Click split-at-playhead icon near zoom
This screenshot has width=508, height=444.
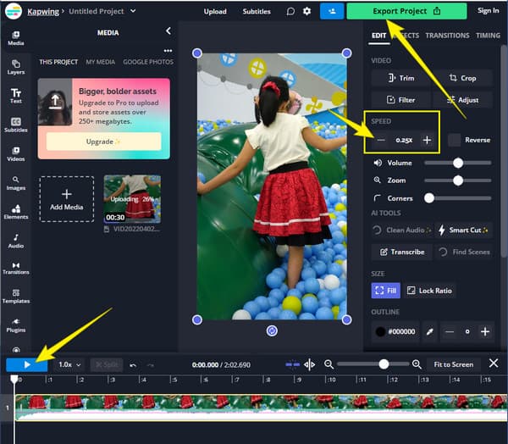[310, 364]
